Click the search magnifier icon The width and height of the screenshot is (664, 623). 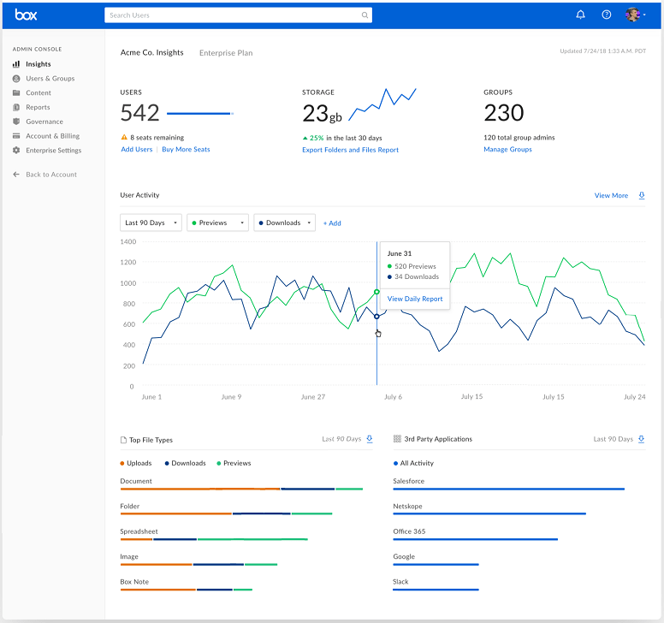tap(365, 15)
